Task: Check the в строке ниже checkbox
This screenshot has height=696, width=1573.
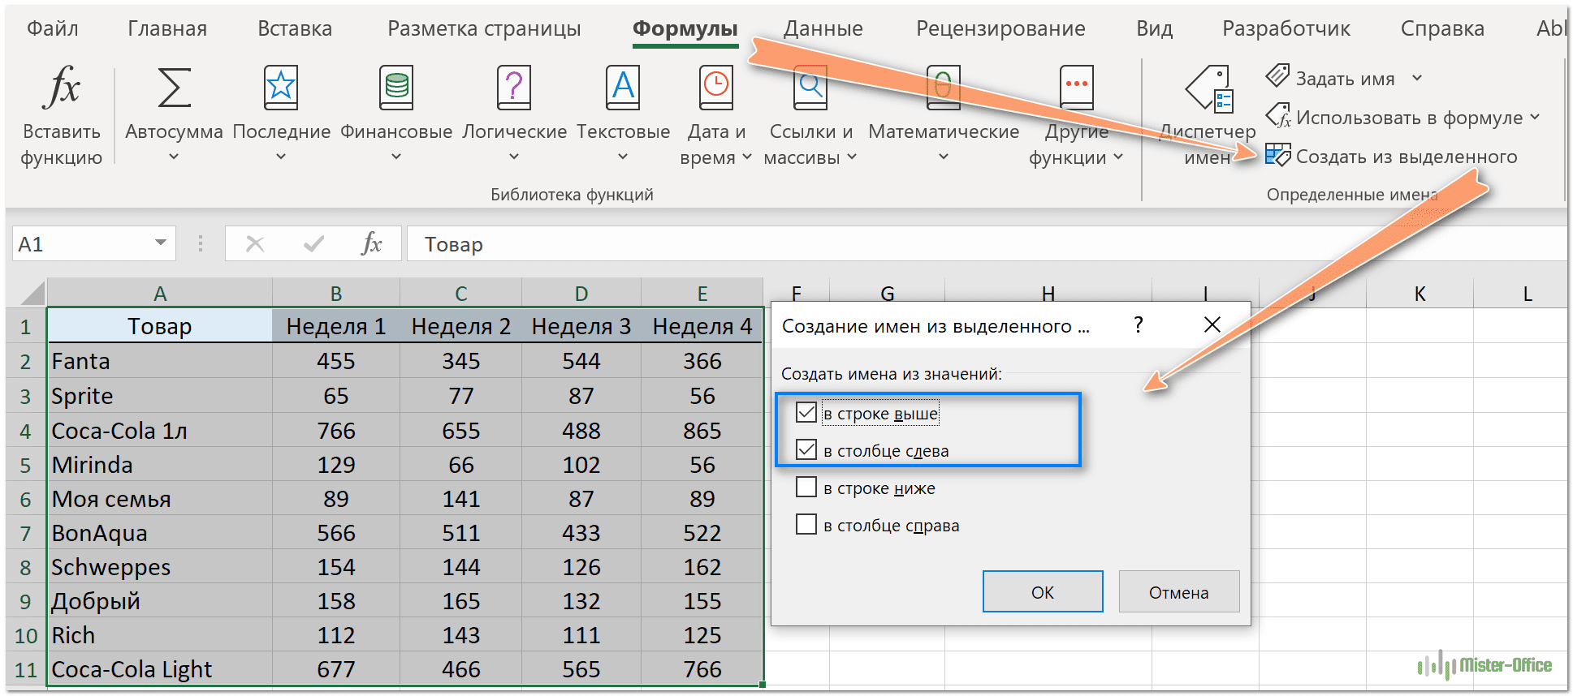Action: [x=806, y=487]
